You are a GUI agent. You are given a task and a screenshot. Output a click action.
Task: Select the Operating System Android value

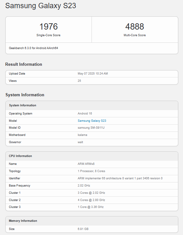(x=85, y=114)
